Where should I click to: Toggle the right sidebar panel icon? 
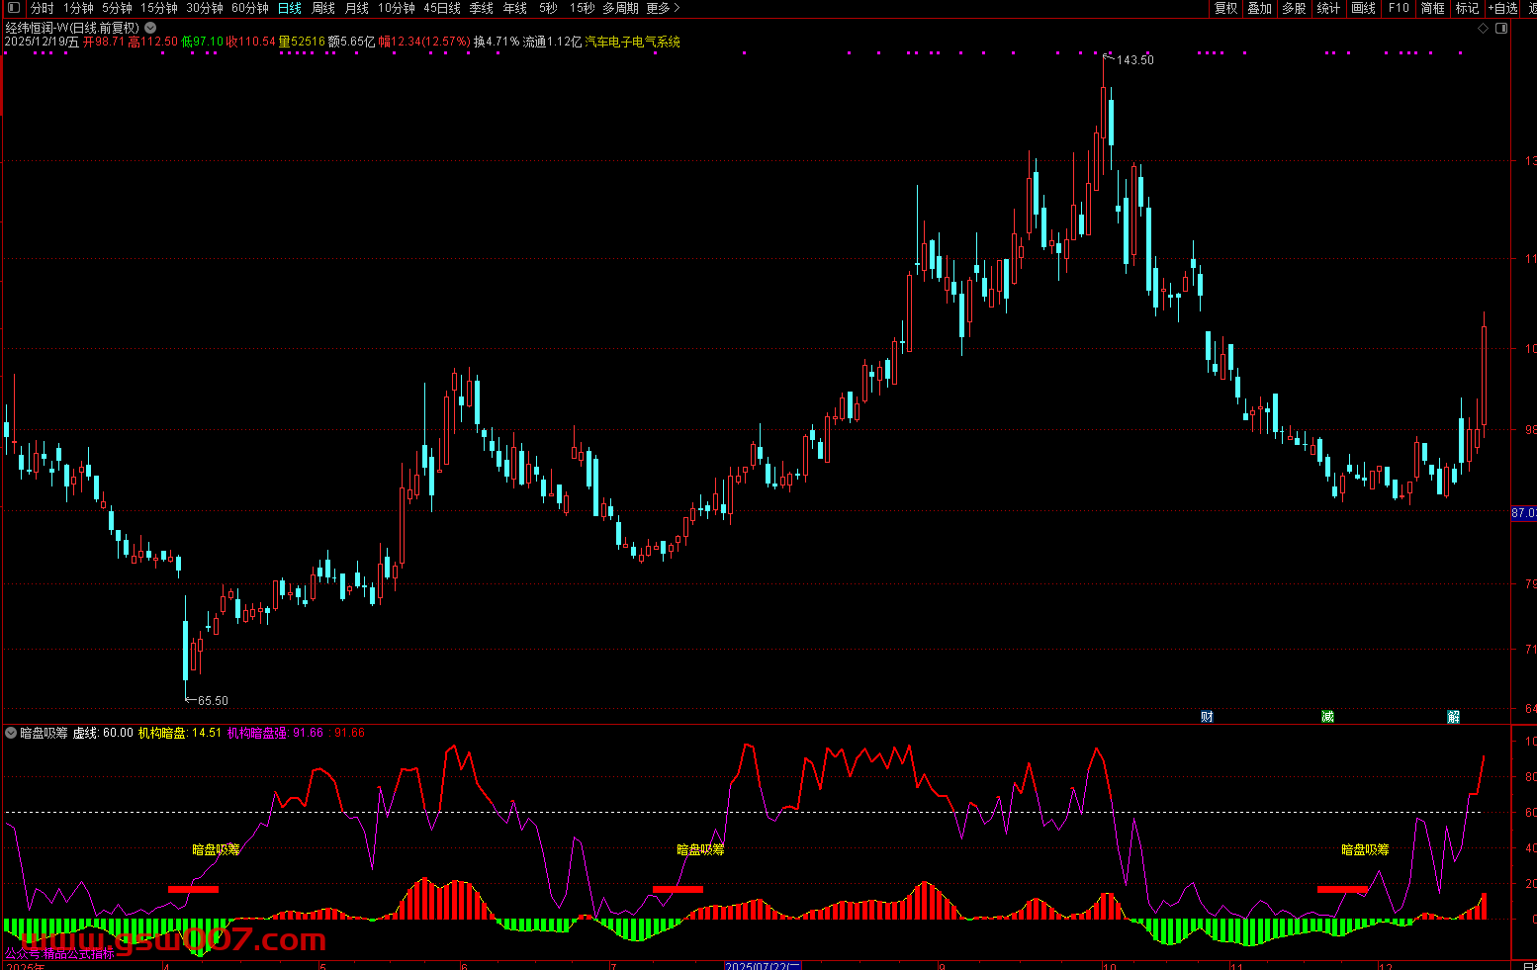click(x=1501, y=29)
